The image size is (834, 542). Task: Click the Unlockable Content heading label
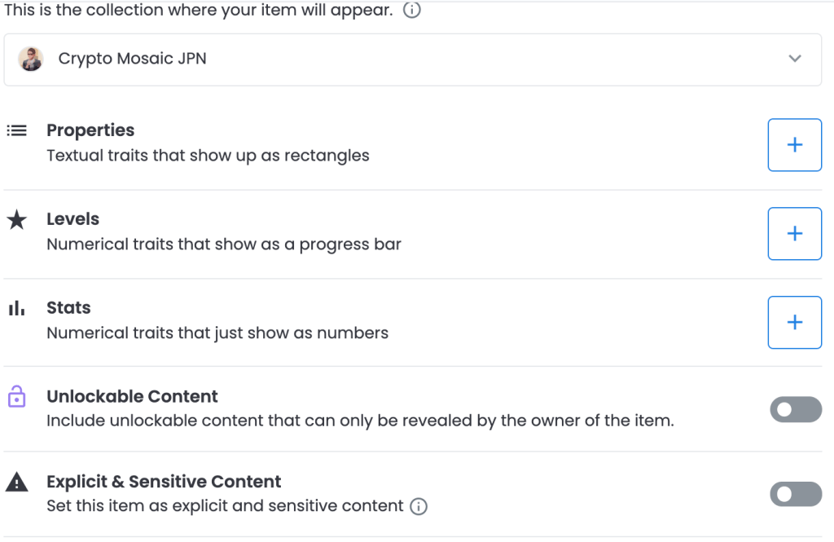click(x=132, y=397)
